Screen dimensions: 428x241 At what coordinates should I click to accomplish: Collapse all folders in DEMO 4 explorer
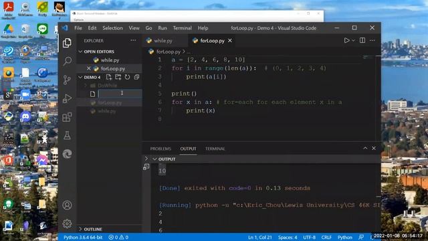[136, 77]
